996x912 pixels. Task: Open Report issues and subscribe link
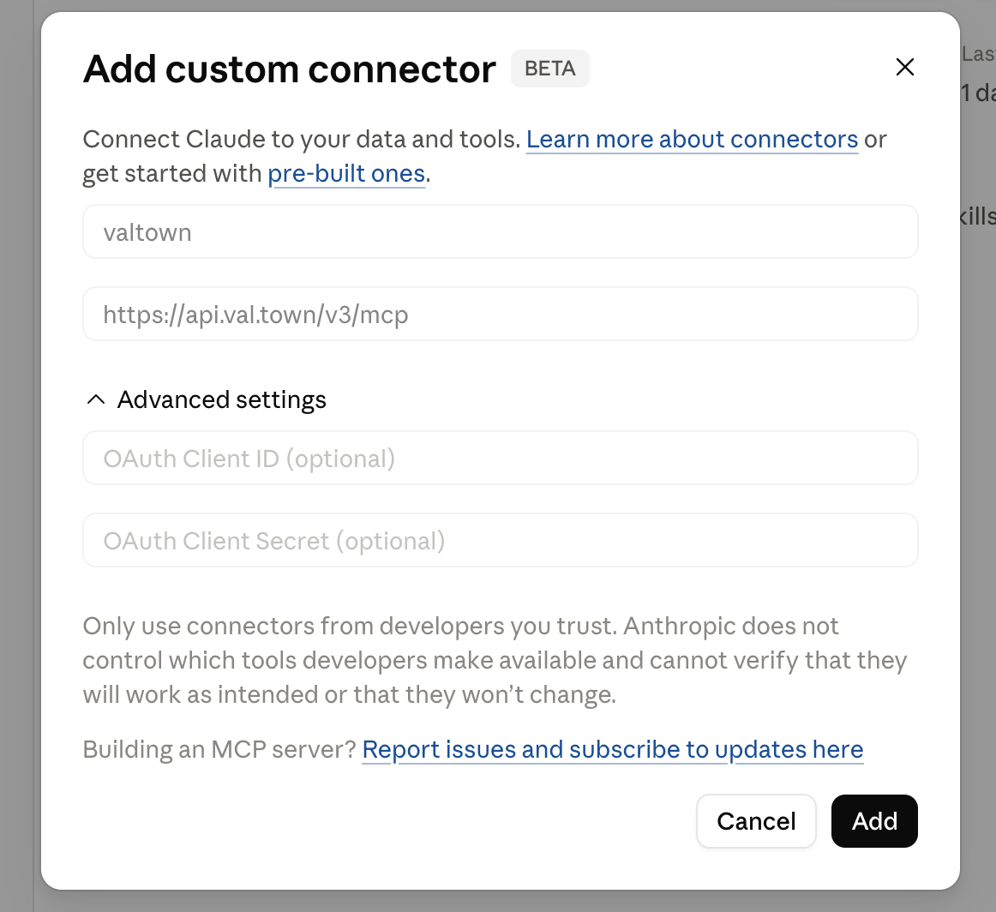click(x=612, y=749)
